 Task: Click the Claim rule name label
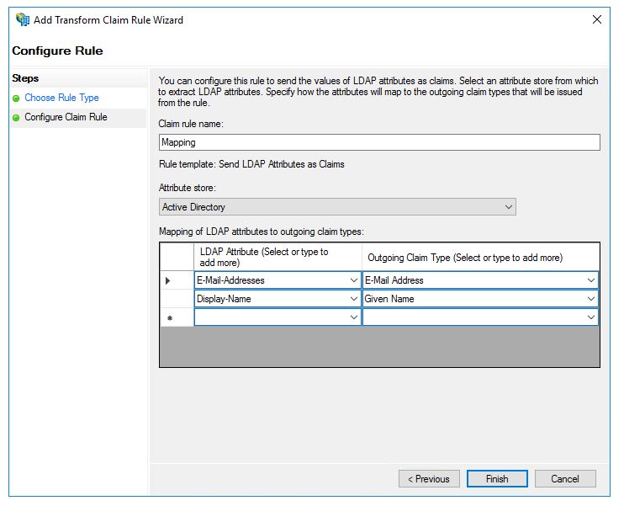tap(191, 124)
